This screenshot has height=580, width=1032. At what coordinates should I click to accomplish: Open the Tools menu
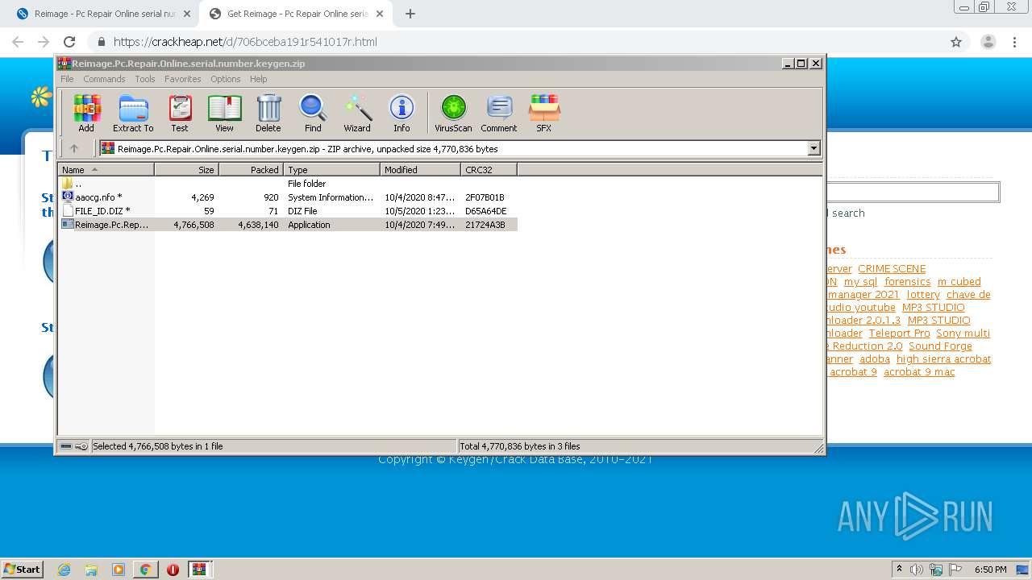coord(145,79)
